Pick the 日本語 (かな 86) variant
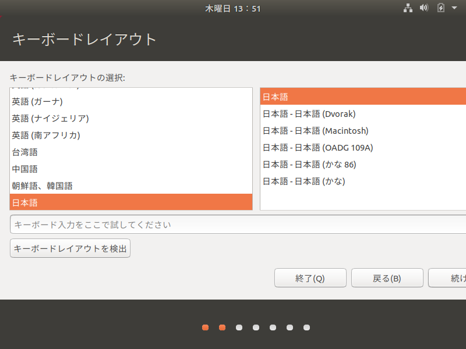 pos(363,165)
